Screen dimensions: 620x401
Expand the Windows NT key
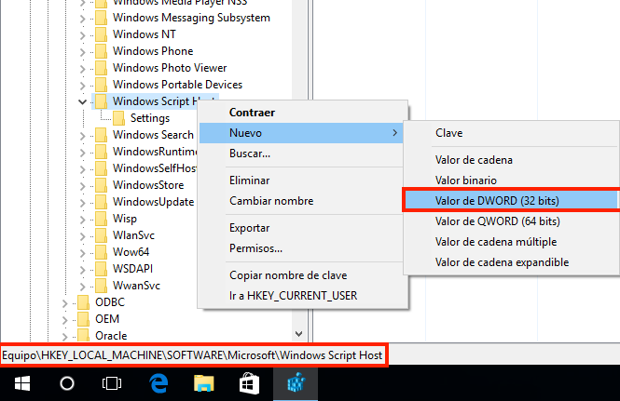pyautogui.click(x=82, y=35)
